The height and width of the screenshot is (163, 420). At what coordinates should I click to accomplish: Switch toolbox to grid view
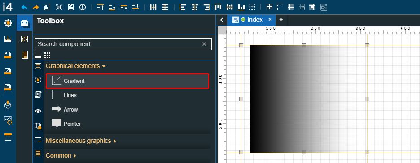point(48,56)
